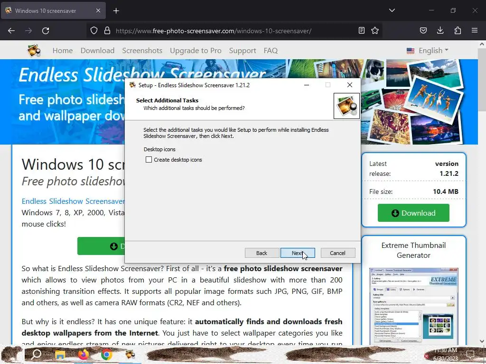The height and width of the screenshot is (364, 486).
Task: Click the Setup dialog title bar icon
Action: pos(133,85)
